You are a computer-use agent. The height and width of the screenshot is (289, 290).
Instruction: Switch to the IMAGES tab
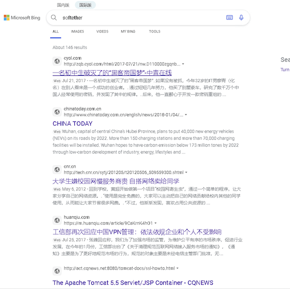(77, 31)
